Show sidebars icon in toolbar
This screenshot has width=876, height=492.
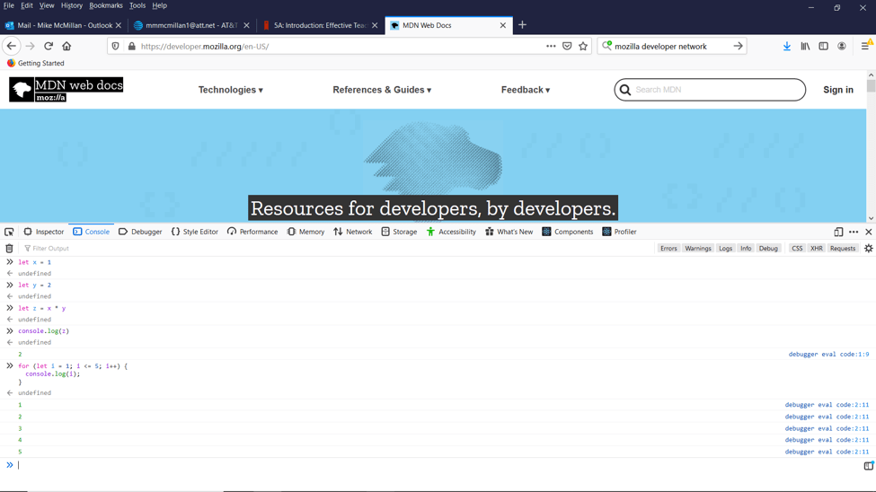click(x=824, y=47)
